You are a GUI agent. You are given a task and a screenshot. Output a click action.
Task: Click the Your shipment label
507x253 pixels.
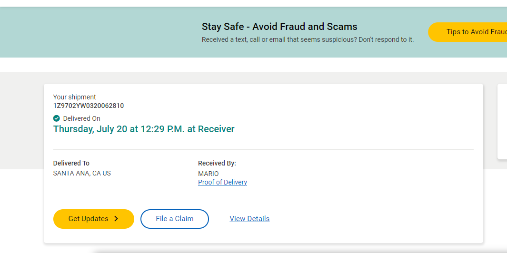[x=75, y=97]
